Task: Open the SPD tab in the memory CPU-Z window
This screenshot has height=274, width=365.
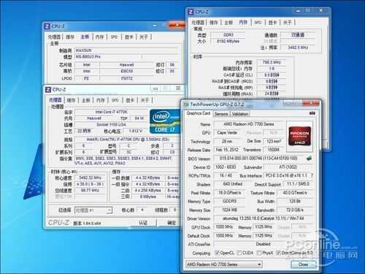Action: coord(258,23)
